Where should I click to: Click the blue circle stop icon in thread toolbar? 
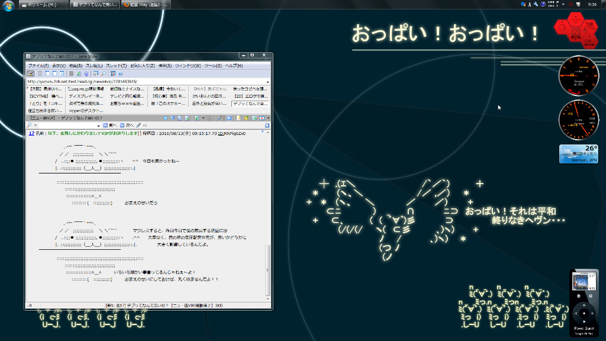tap(166, 118)
